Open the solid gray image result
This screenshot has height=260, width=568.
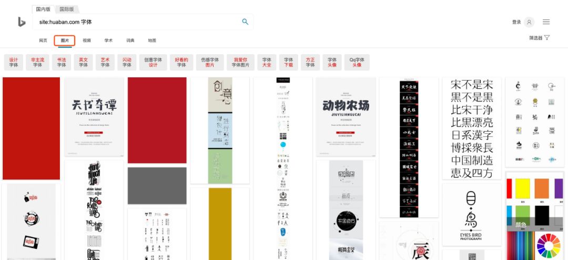pos(157,186)
